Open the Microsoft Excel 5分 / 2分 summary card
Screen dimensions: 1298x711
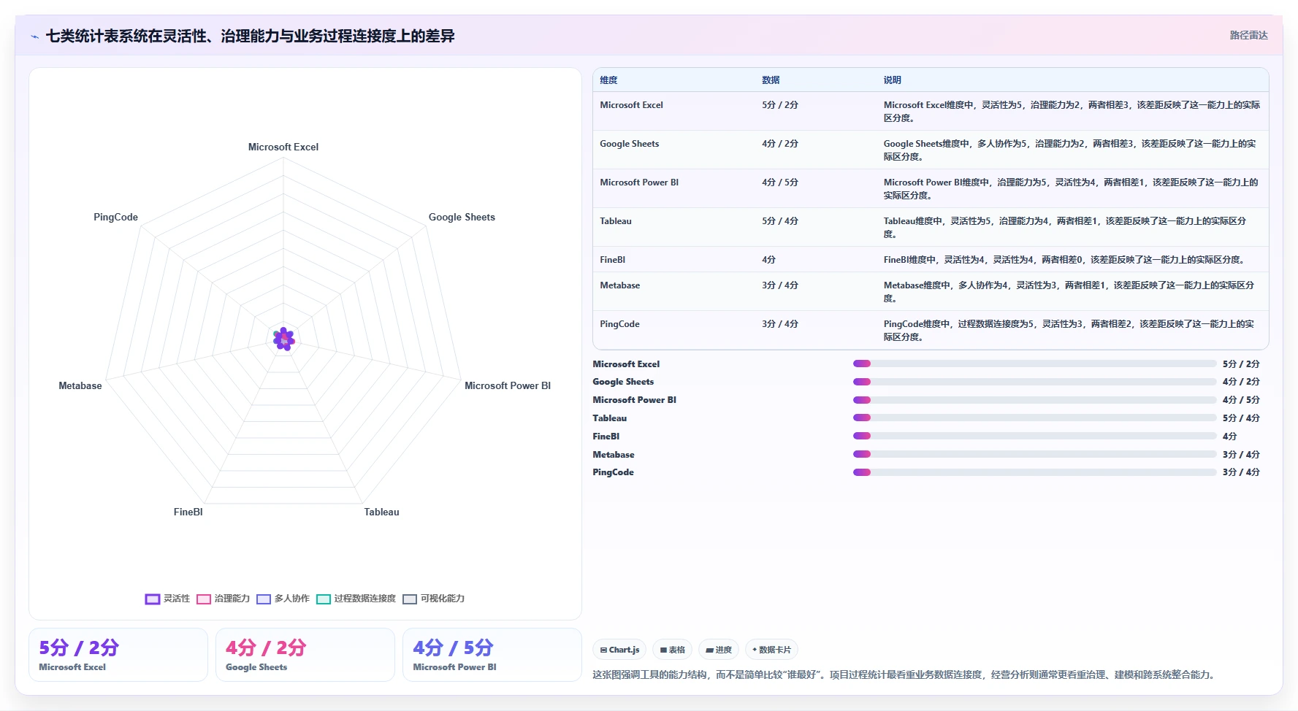[118, 655]
